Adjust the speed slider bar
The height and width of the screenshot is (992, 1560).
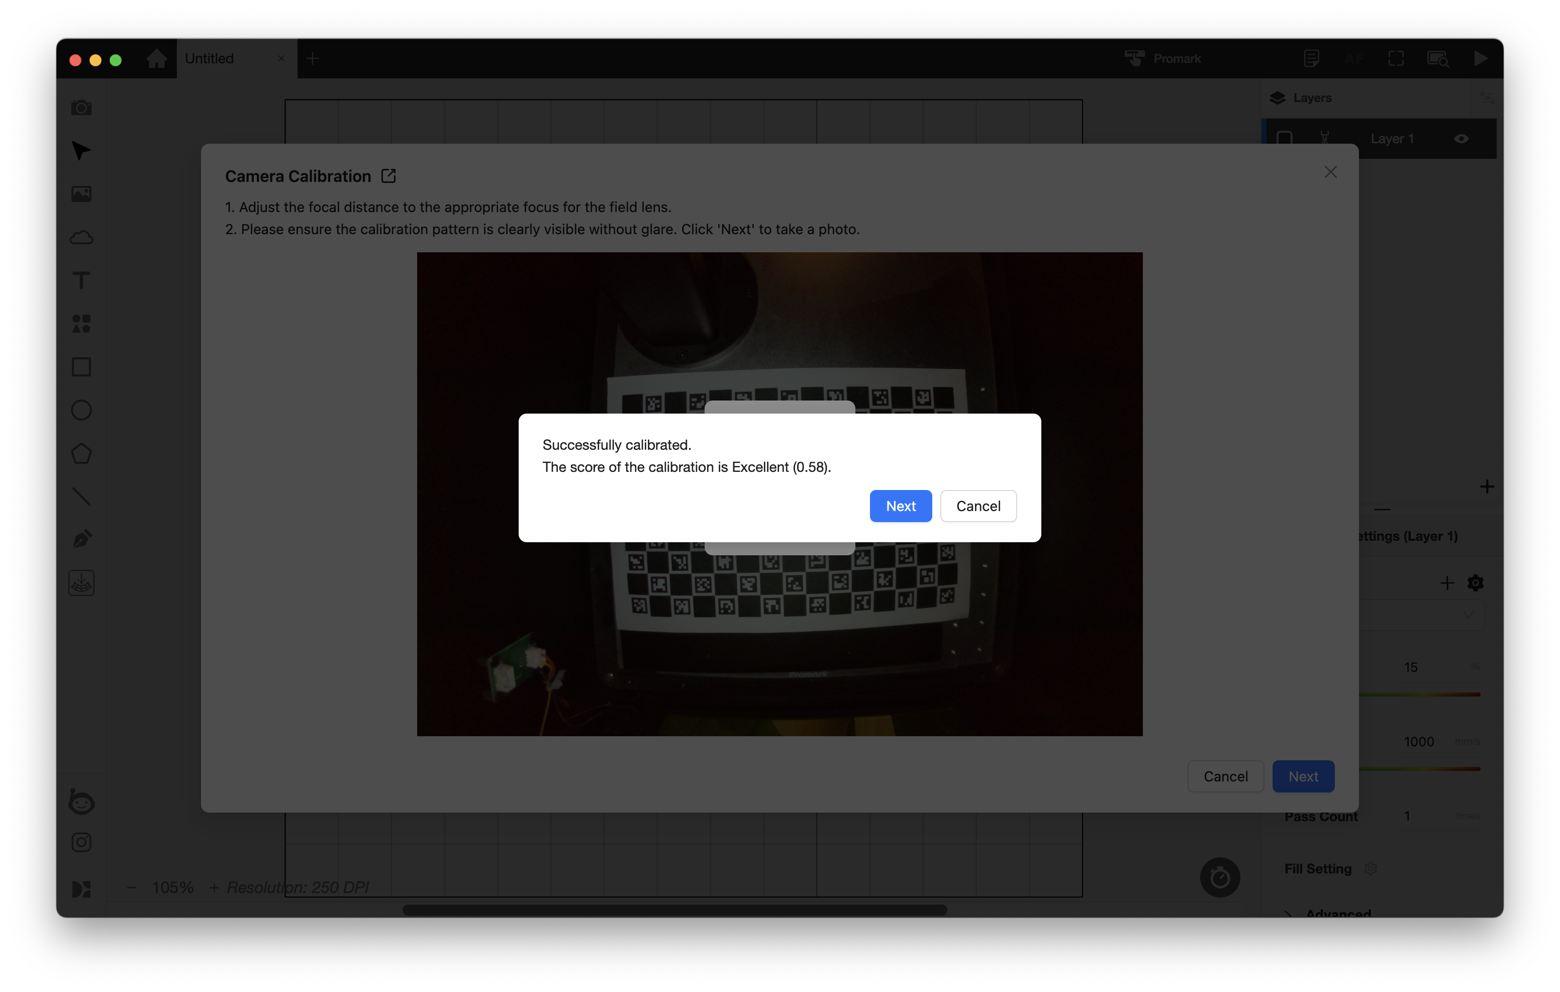(1419, 769)
